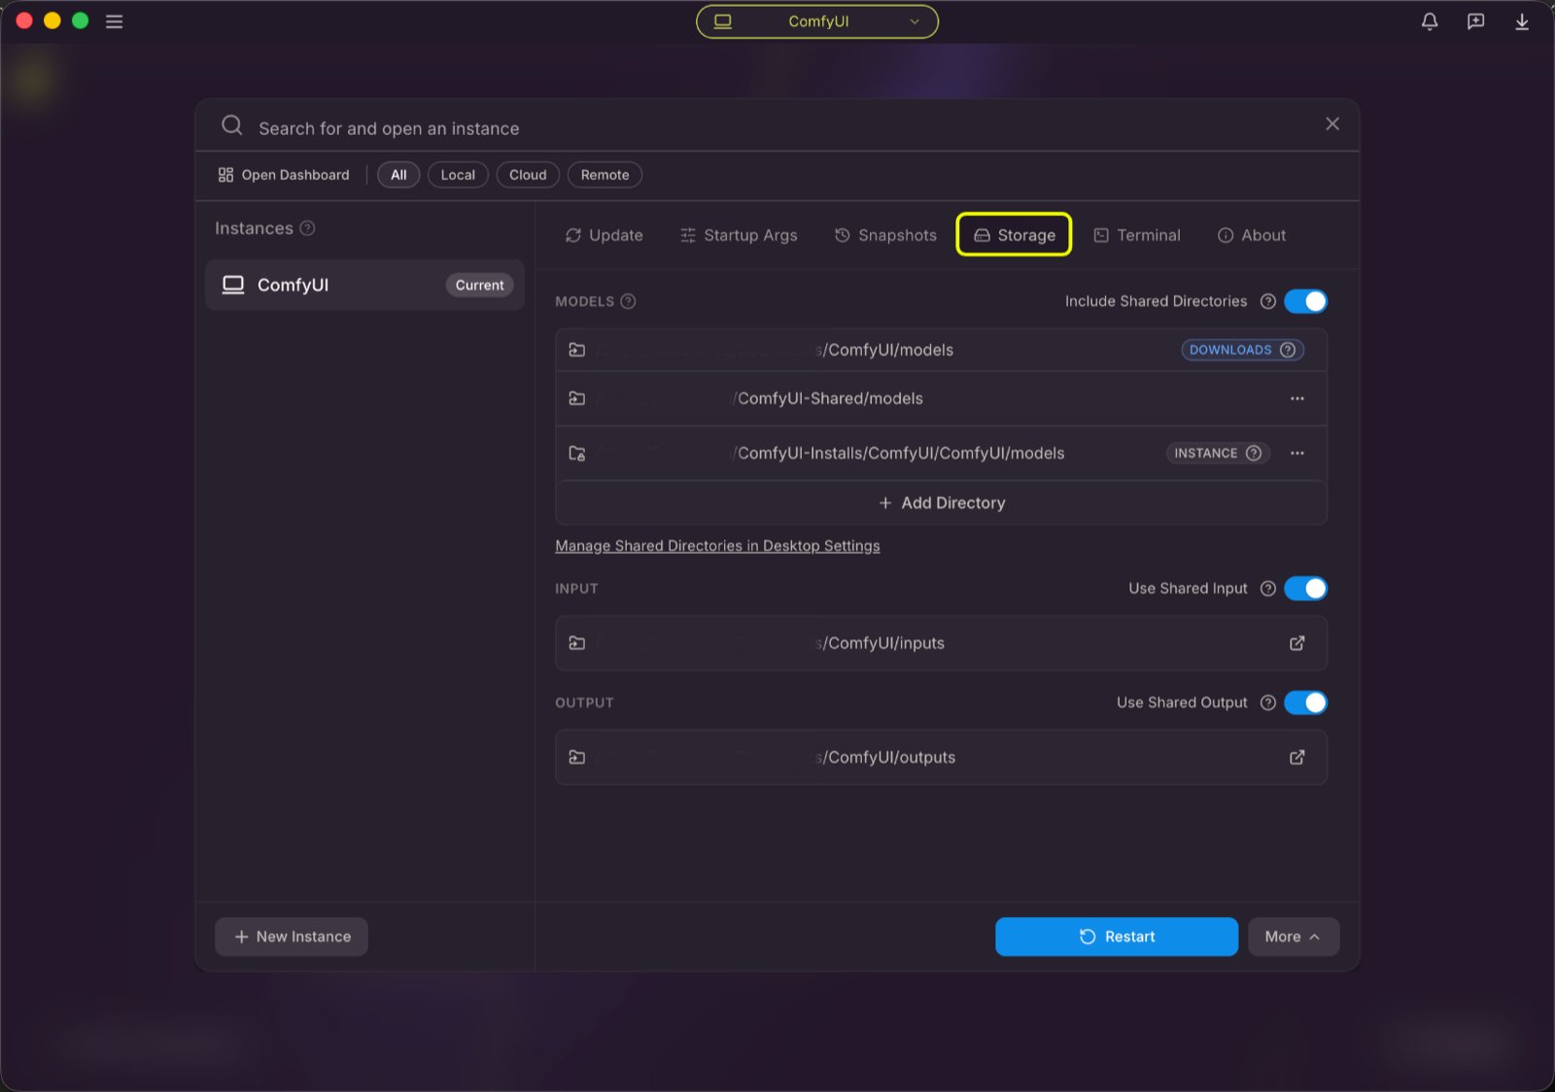Click Add Directory button
Image resolution: width=1555 pixels, height=1092 pixels.
click(941, 502)
